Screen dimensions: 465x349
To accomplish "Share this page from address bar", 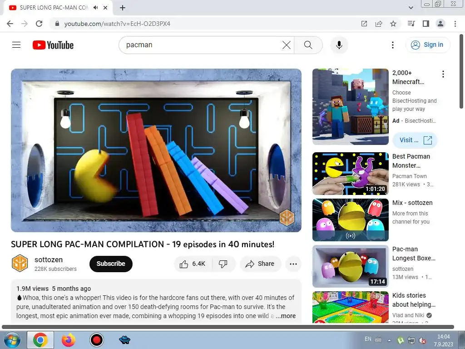I will (x=379, y=24).
